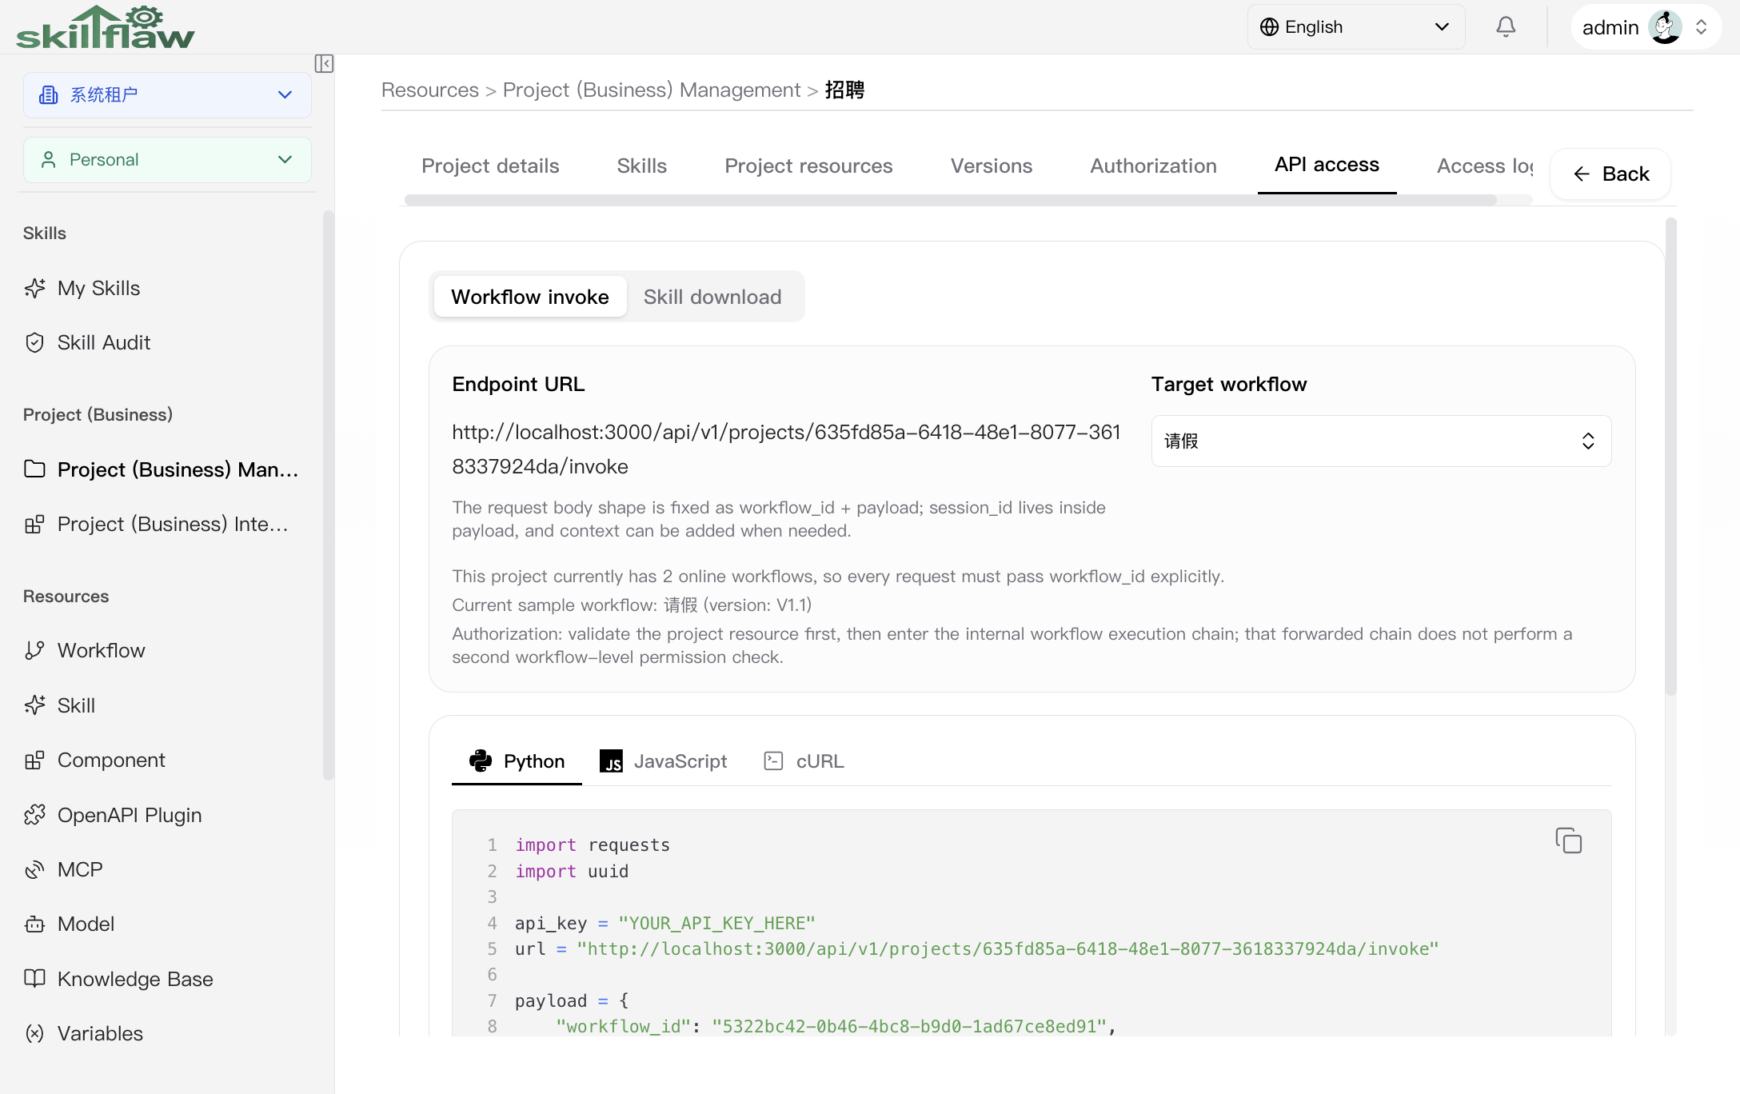Viewport: 1740px width, 1094px height.
Task: Collapse the sidebar panel toggle icon
Action: point(324,64)
